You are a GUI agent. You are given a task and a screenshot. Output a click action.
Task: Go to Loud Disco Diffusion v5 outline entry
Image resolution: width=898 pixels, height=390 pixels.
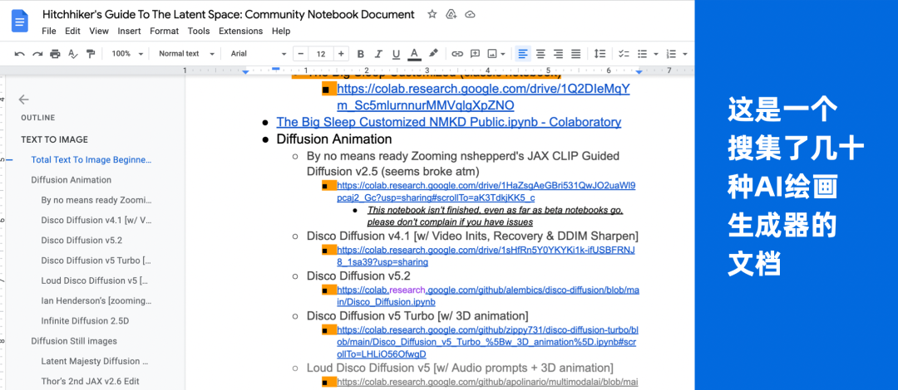click(95, 280)
